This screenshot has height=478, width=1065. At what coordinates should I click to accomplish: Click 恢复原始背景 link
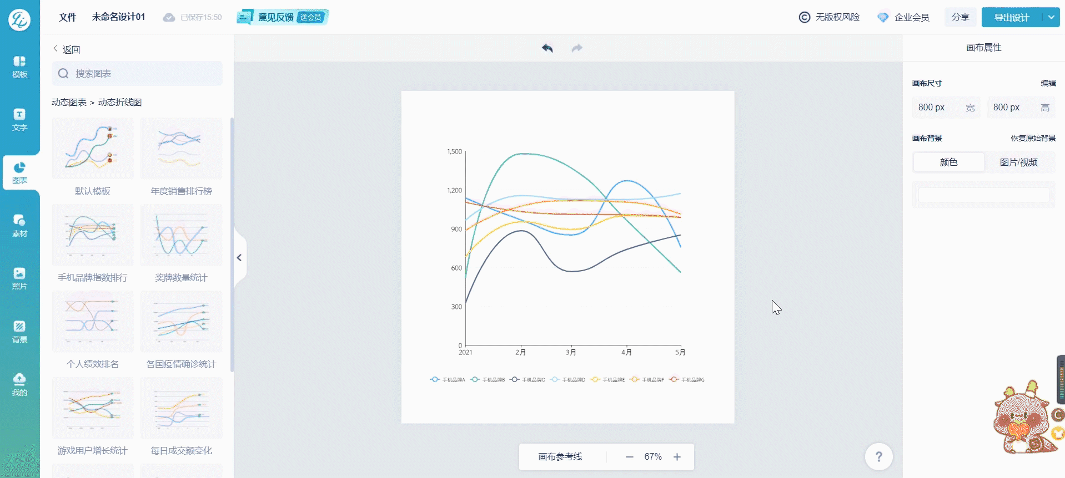[1033, 138]
